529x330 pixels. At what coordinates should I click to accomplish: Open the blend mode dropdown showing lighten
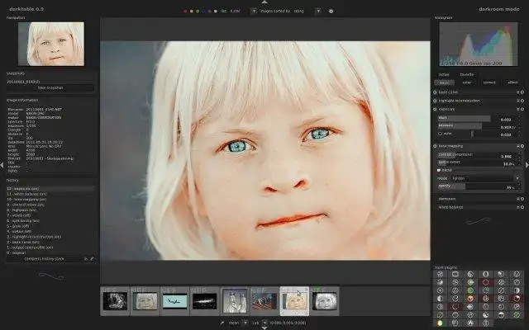click(484, 178)
